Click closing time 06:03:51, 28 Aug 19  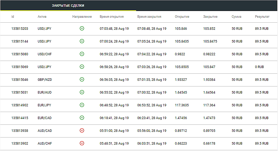click(152, 143)
